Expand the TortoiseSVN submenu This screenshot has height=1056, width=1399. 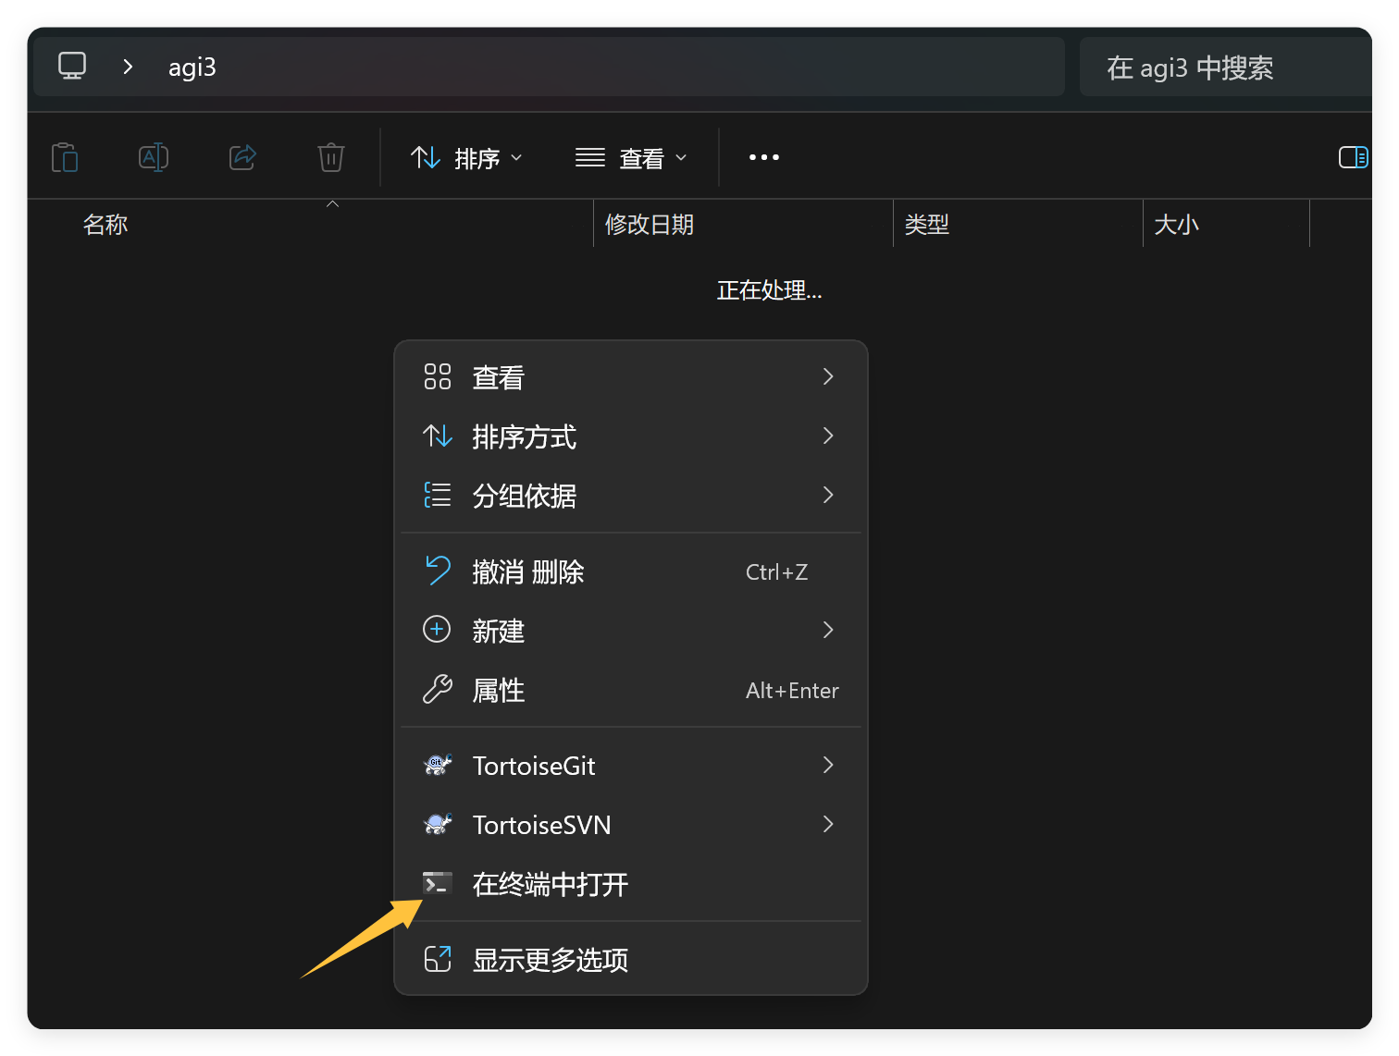629,825
